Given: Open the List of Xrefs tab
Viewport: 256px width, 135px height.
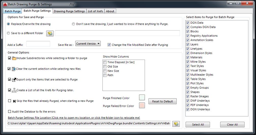Looking at the screenshot, I should pos(96,11).
